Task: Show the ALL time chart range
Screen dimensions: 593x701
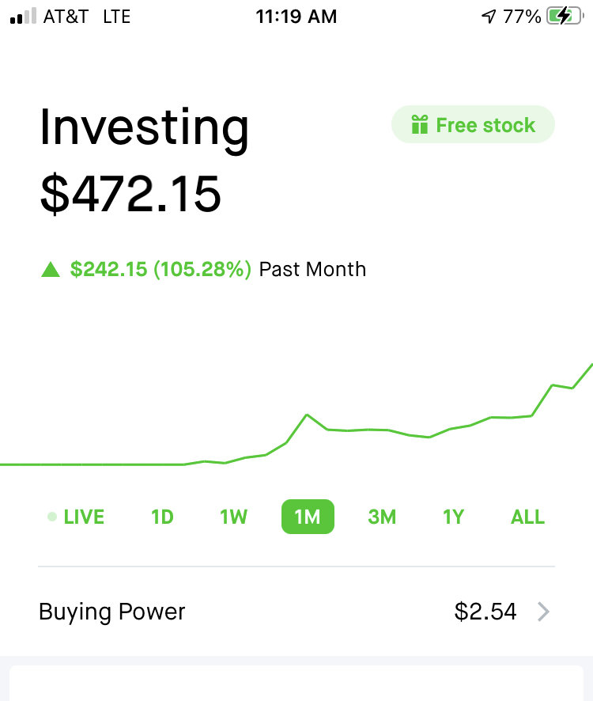Action: pos(527,517)
